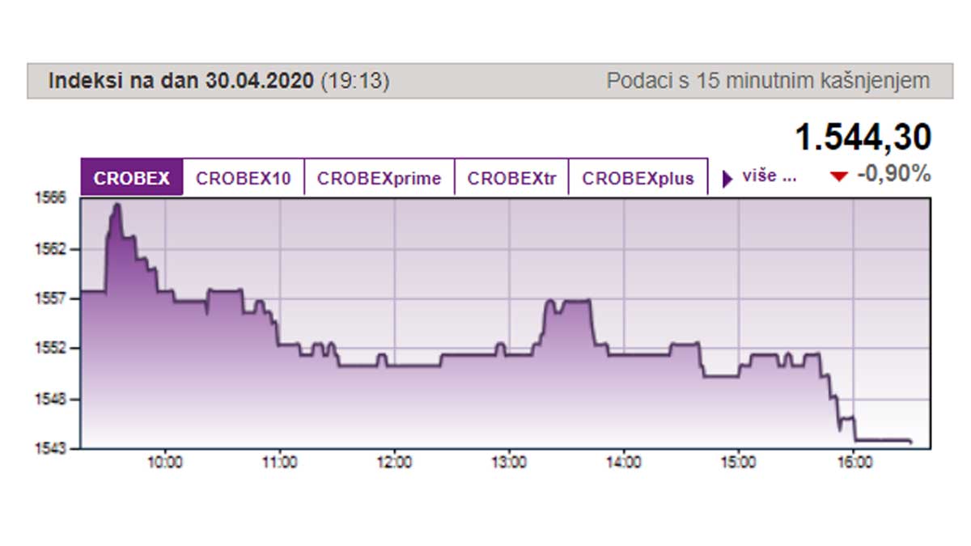The image size is (971, 546).
Task: Click 'Podaci s 15 minutnim kašnjenjem' note
Action: coord(768,81)
